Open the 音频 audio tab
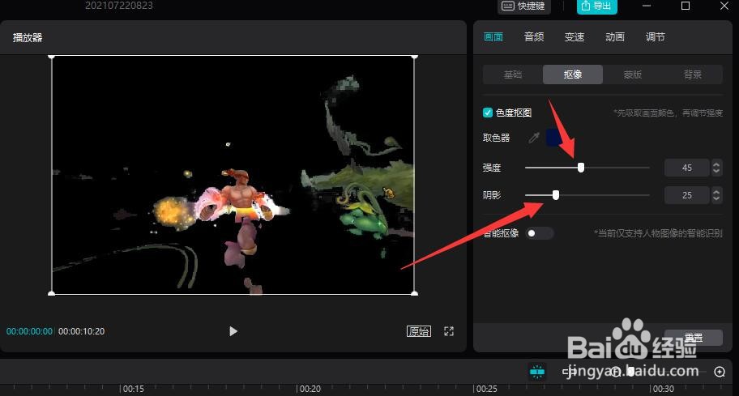The image size is (739, 396). point(534,36)
